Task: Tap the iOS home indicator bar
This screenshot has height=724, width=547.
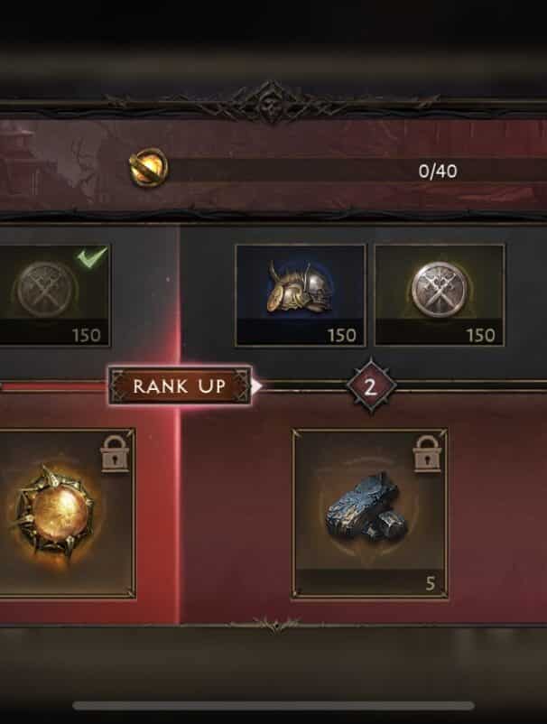Action: click(273, 705)
